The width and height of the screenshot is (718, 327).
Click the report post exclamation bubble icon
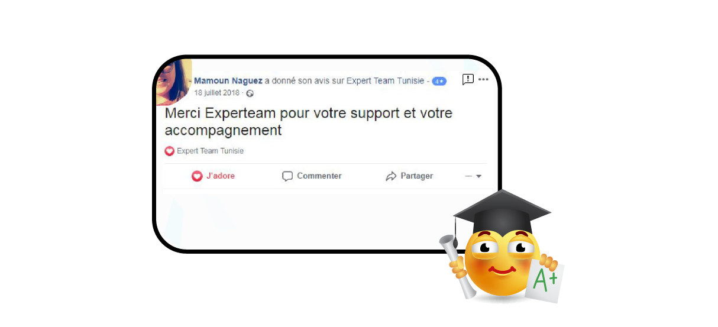(467, 80)
